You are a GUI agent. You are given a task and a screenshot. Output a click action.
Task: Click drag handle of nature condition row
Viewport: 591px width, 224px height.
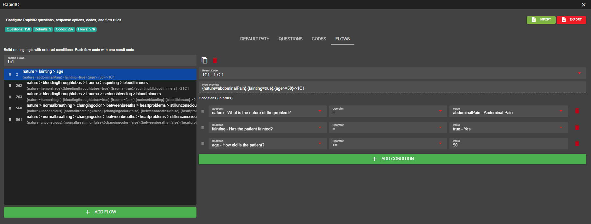[x=202, y=112]
